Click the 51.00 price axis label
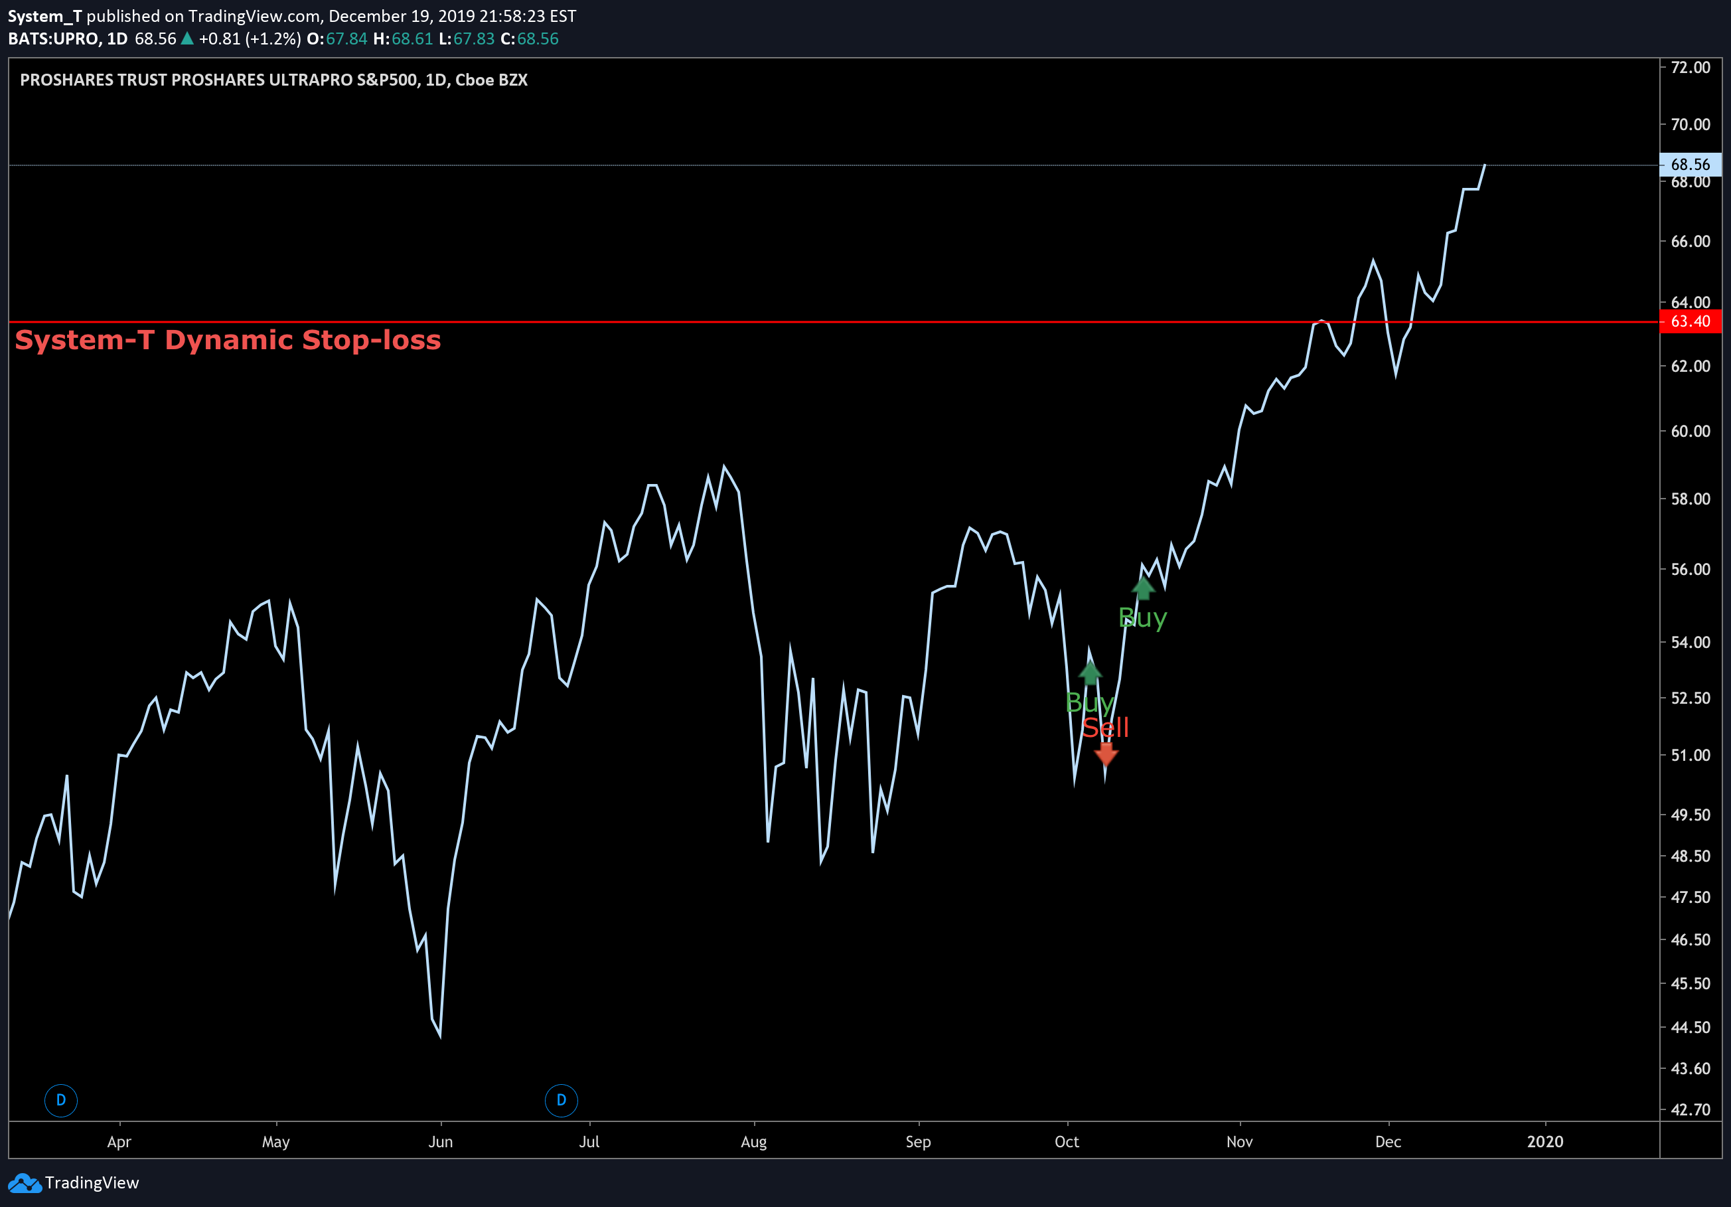The height and width of the screenshot is (1207, 1731). coord(1691,756)
